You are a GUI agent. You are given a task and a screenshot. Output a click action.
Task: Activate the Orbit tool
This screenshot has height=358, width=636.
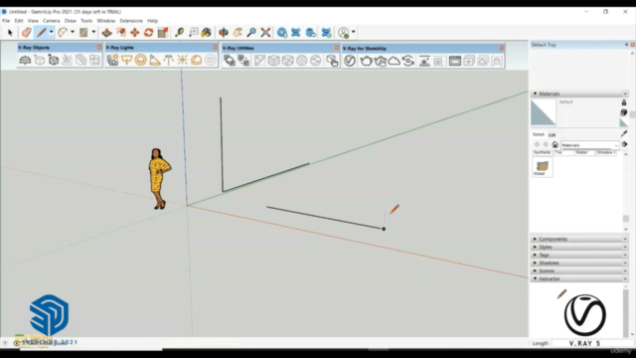coord(223,33)
